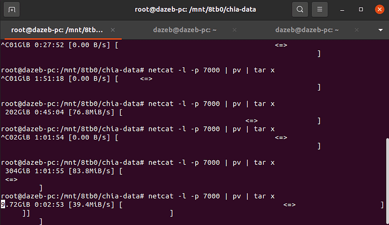Minimize the terminal window

click(342, 10)
